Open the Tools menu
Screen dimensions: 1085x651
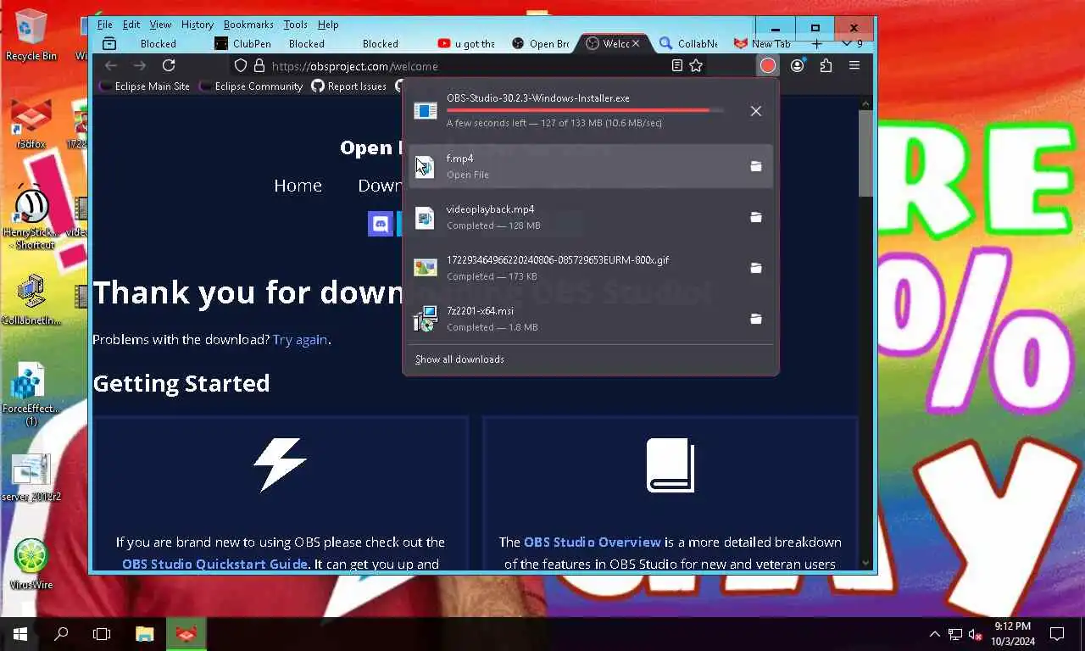point(295,25)
